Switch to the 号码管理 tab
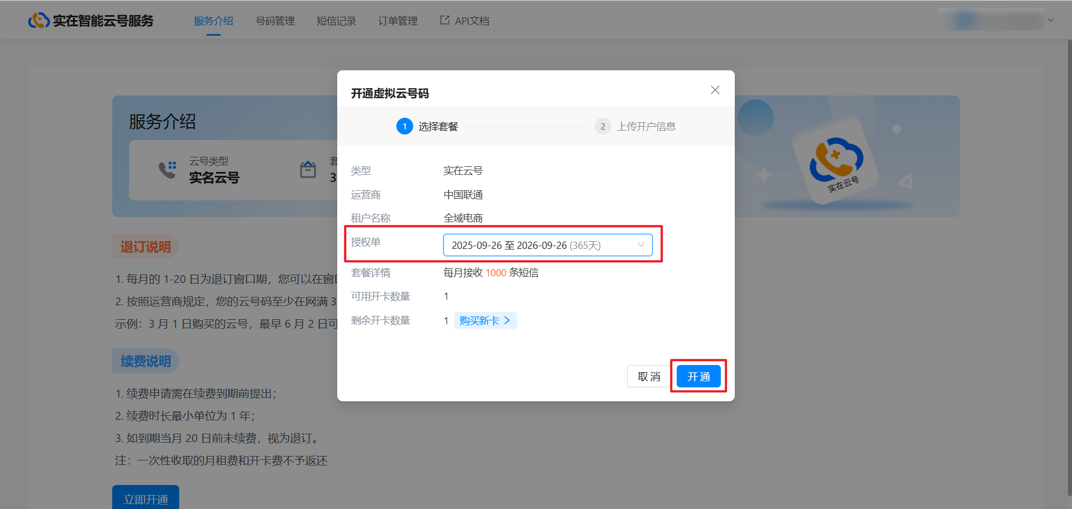The image size is (1072, 509). click(x=275, y=21)
